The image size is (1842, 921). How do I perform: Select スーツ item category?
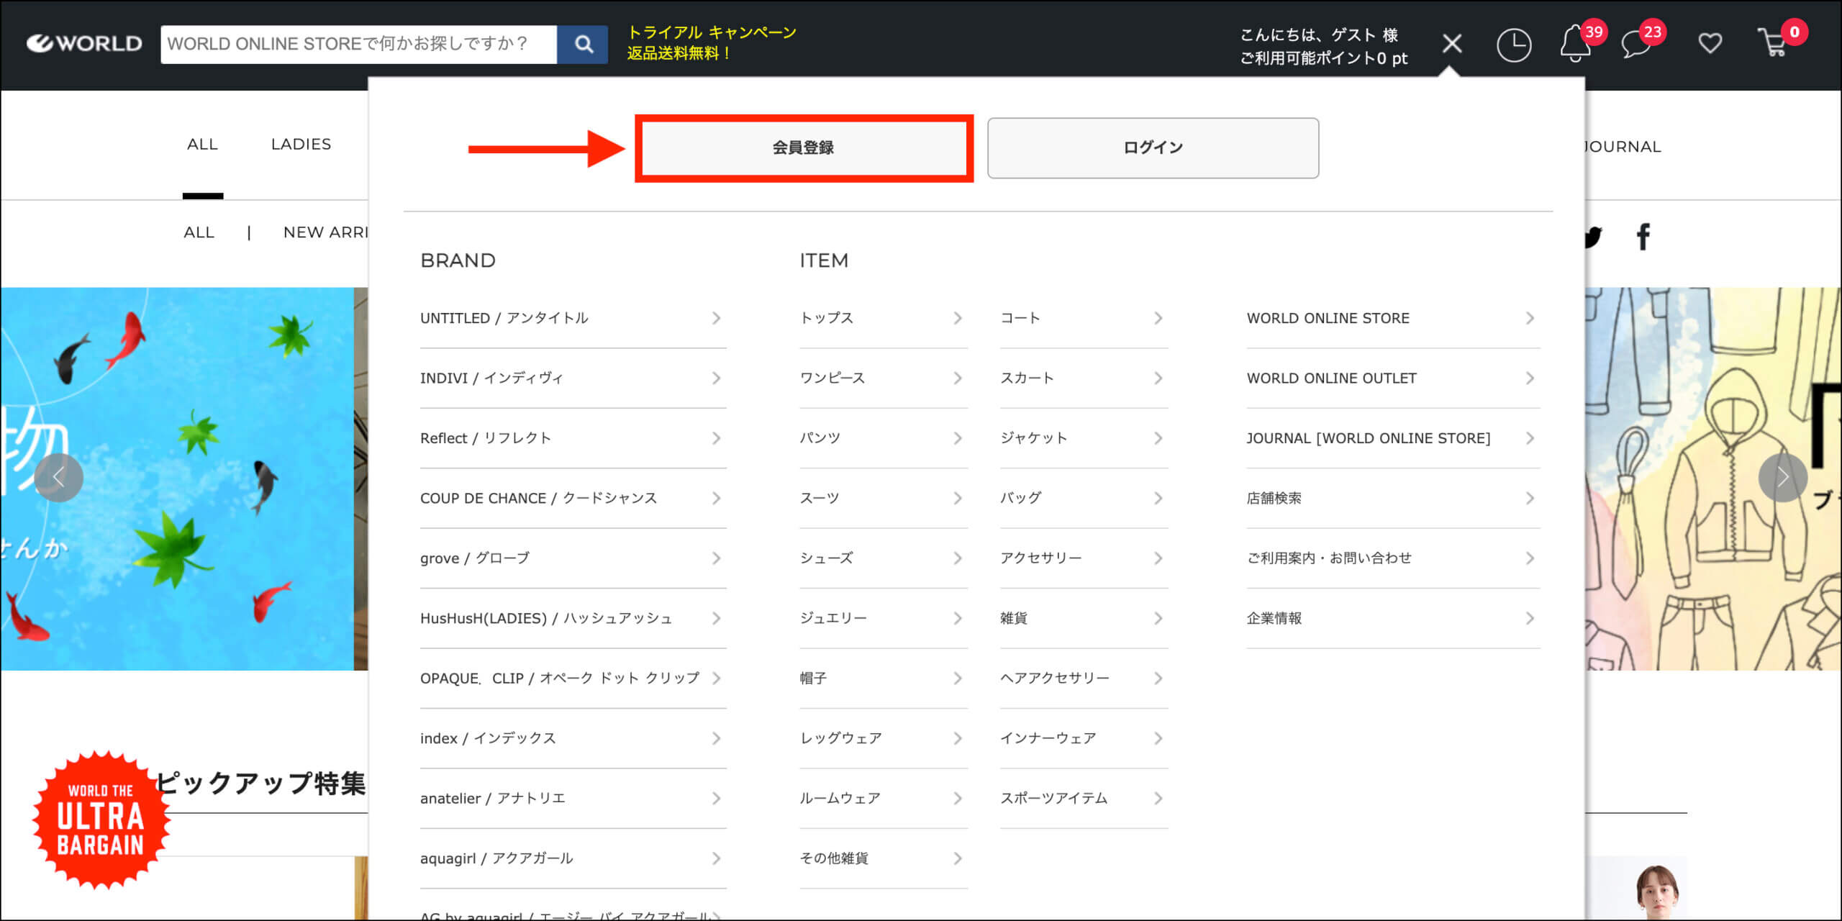tap(884, 498)
